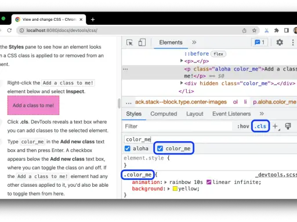
Task: Share this page icon
Action: [244, 31]
